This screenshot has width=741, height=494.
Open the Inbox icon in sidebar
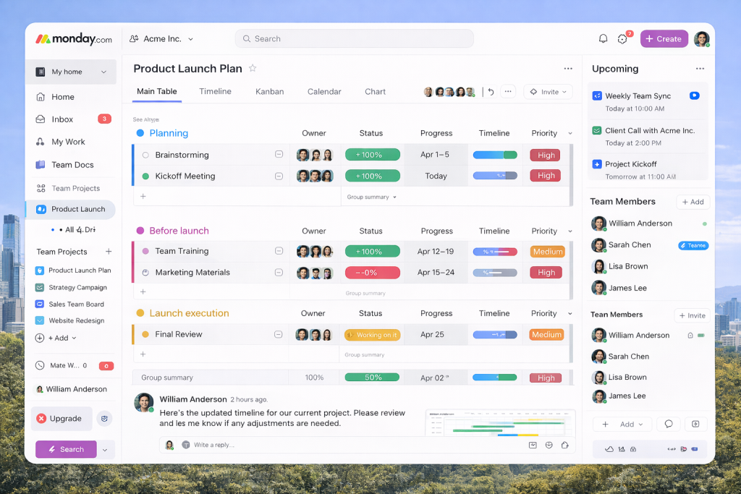click(x=41, y=119)
